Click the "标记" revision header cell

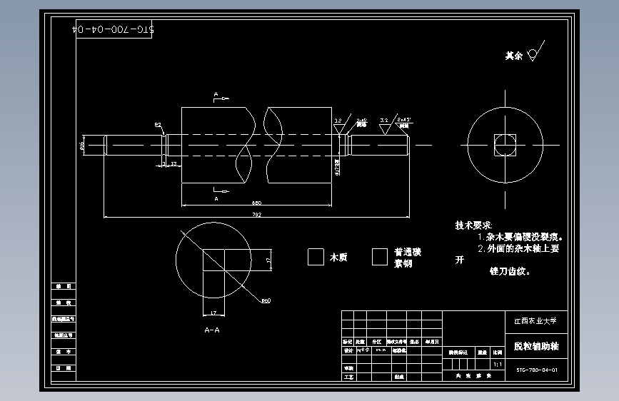(x=348, y=342)
